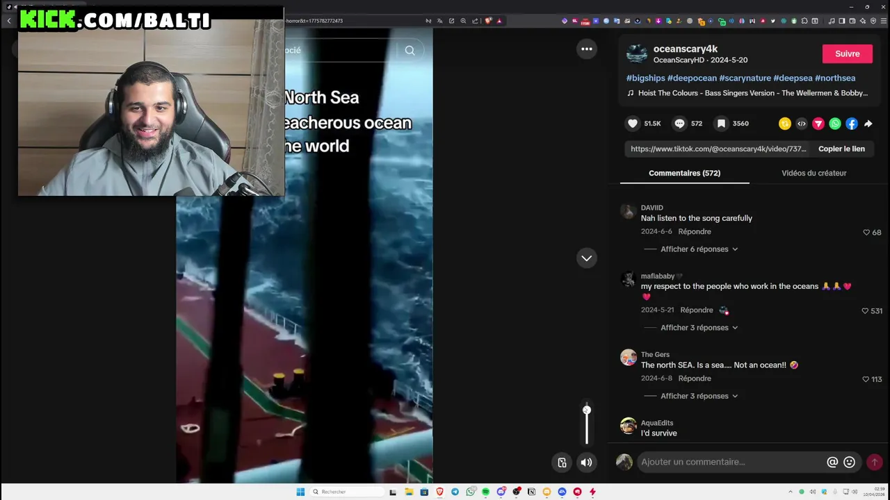The height and width of the screenshot is (500, 890).
Task: Open comments via 572 speech bubble icon
Action: [679, 124]
